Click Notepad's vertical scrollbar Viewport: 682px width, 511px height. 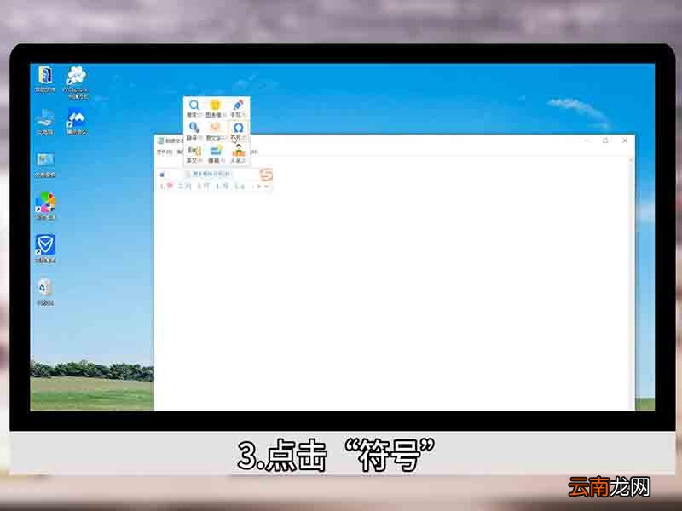pyautogui.click(x=631, y=284)
